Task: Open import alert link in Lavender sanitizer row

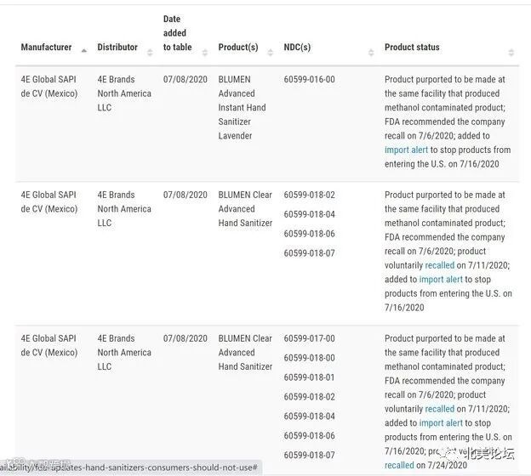Action: click(407, 150)
